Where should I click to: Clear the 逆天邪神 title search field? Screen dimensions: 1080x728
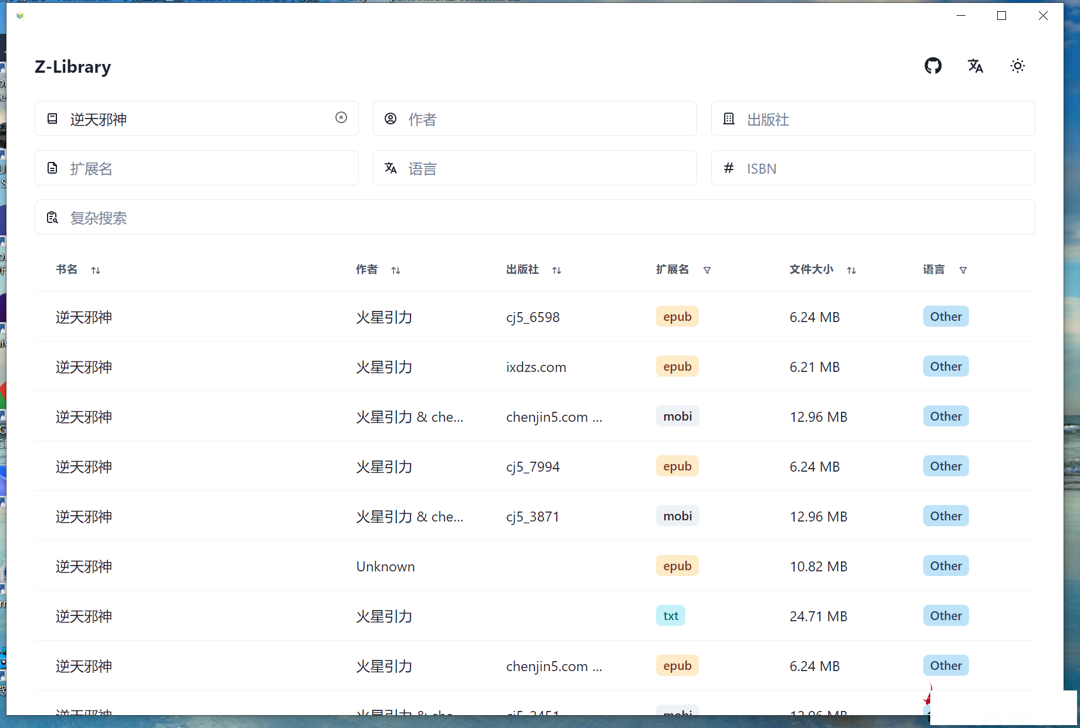[x=341, y=118]
